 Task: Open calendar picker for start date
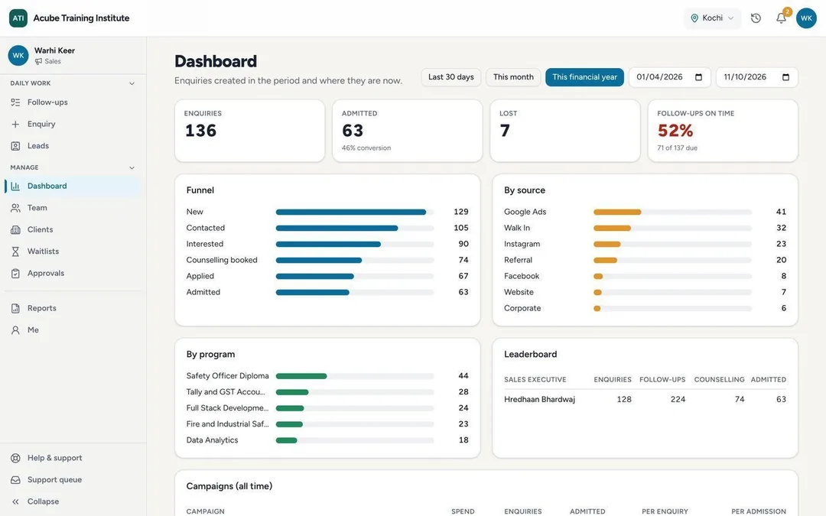pos(698,77)
